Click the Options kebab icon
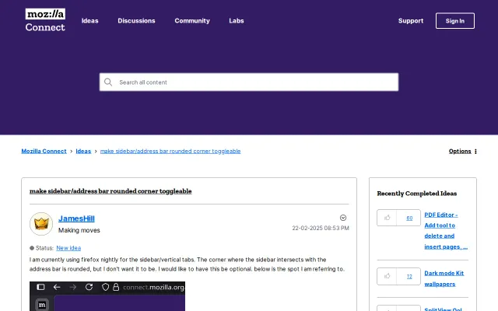The height and width of the screenshot is (311, 498). tap(475, 152)
